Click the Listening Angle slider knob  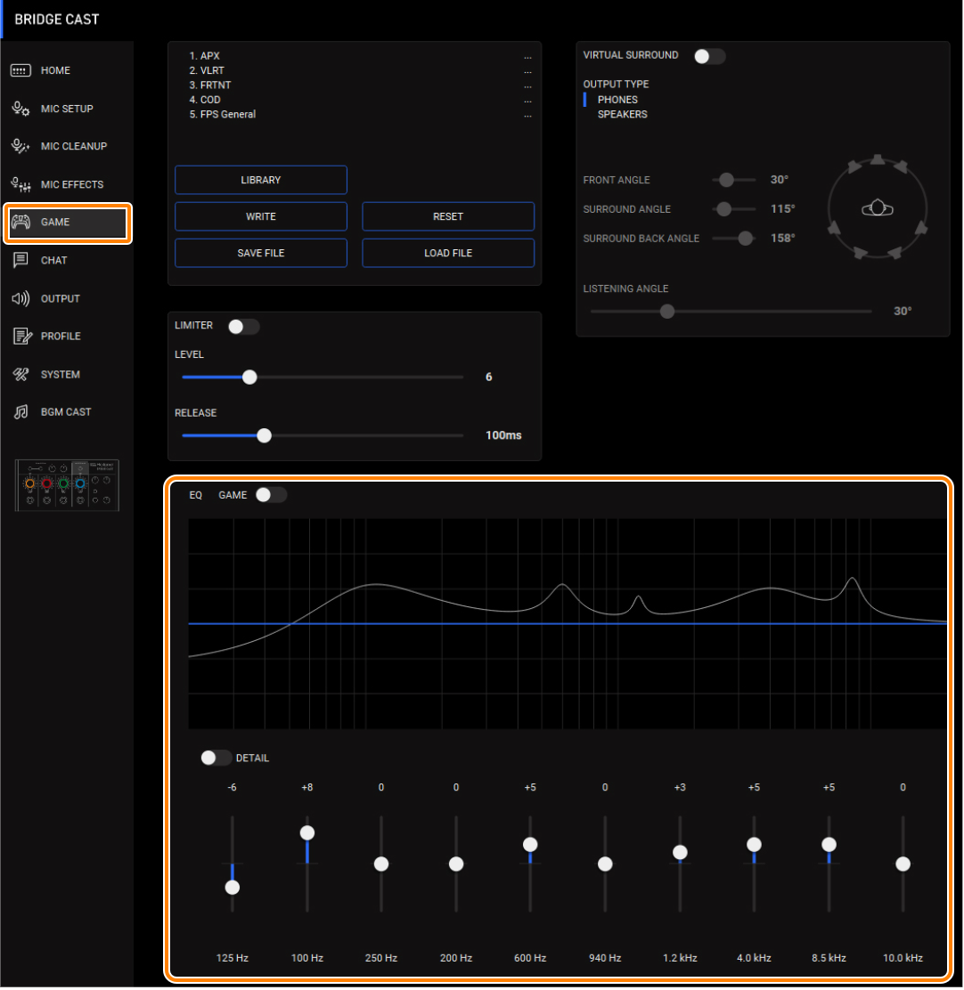point(667,312)
